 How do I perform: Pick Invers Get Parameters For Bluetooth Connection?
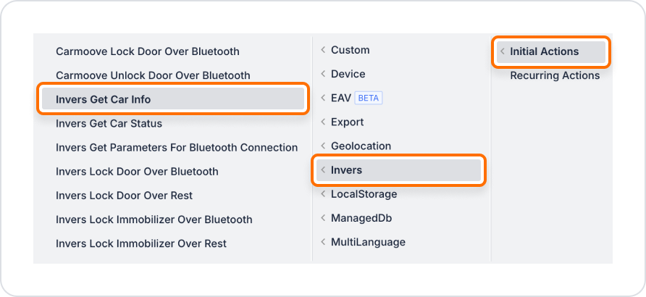coord(177,147)
